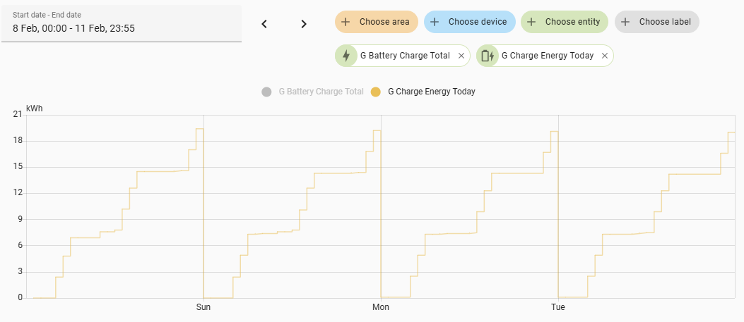This screenshot has width=744, height=322.
Task: Remove G Charge Energy Today chip
Action: [605, 56]
